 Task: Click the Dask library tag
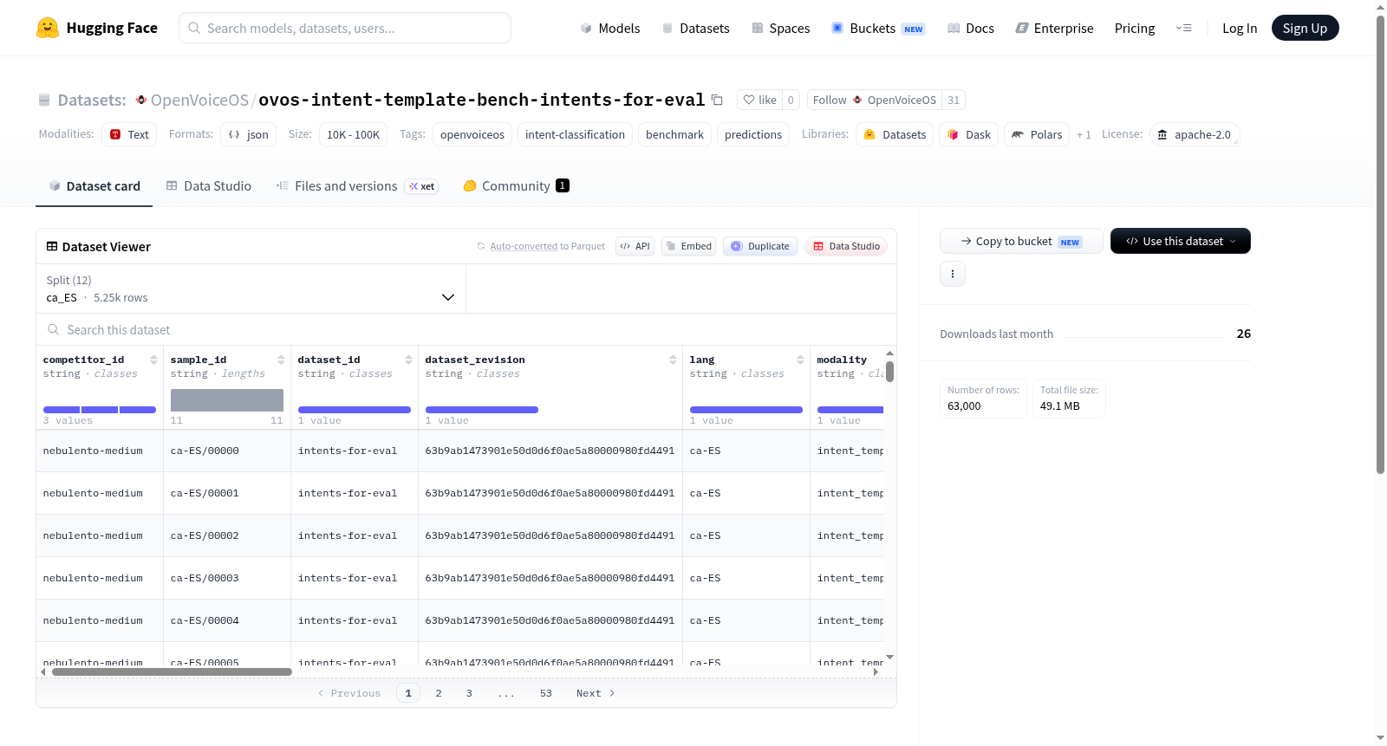coord(969,134)
